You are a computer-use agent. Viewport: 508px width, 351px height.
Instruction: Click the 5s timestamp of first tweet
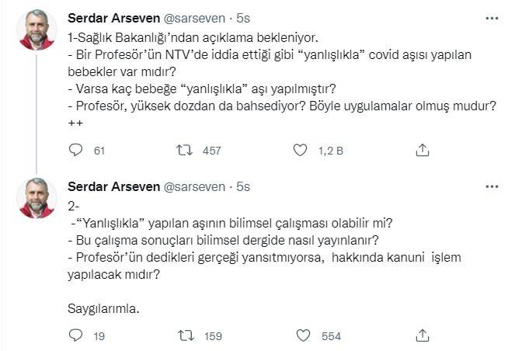pyautogui.click(x=243, y=18)
